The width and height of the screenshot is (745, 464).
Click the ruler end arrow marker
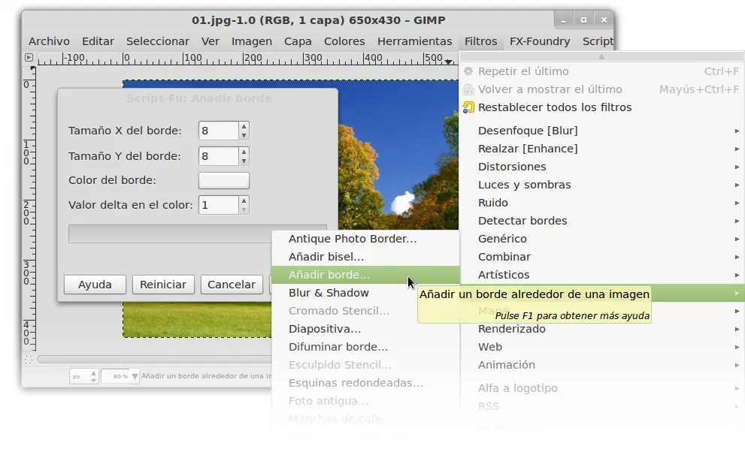[449, 62]
